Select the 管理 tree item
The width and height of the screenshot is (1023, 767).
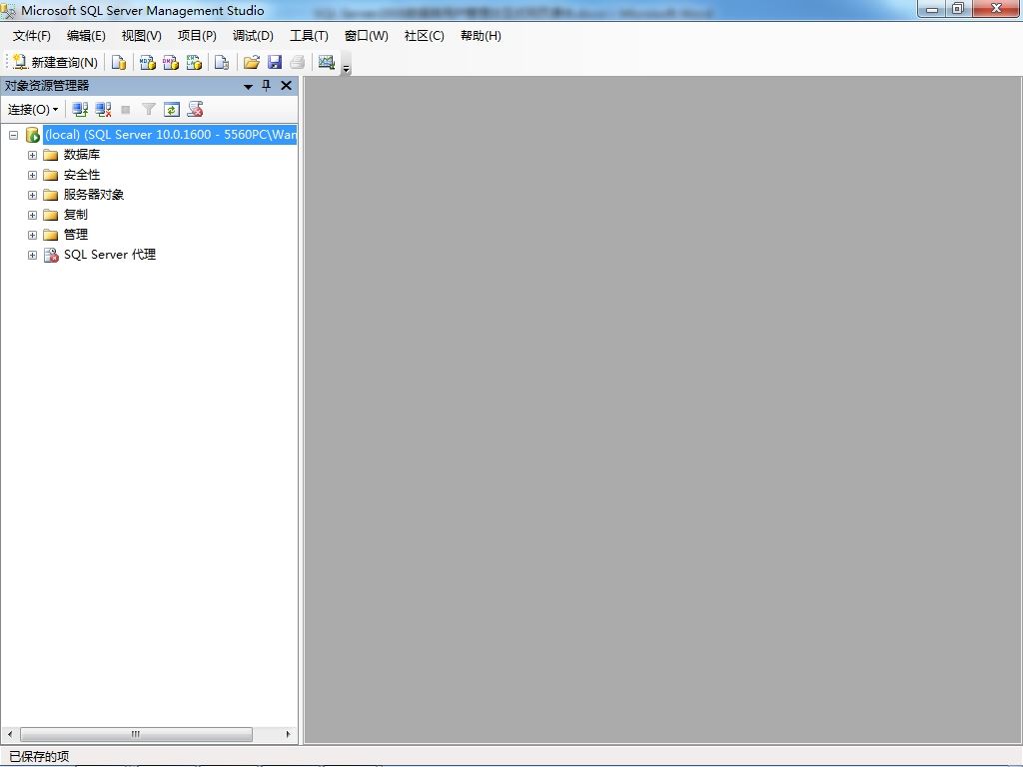(75, 234)
